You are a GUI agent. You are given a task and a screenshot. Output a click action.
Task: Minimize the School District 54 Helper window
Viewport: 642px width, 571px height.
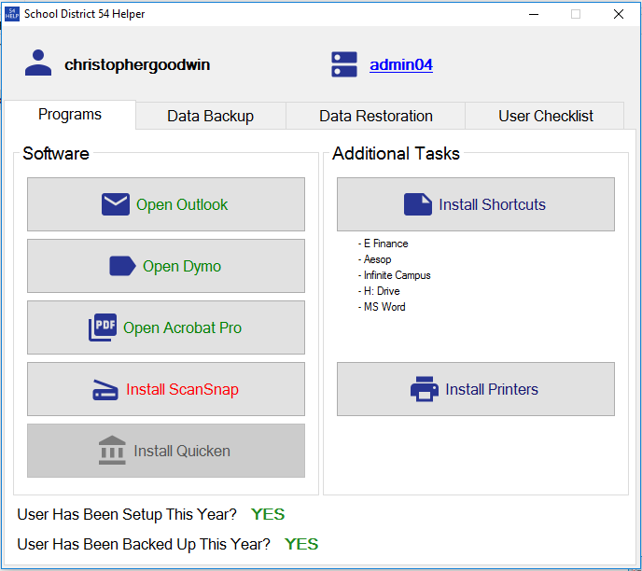click(x=534, y=14)
